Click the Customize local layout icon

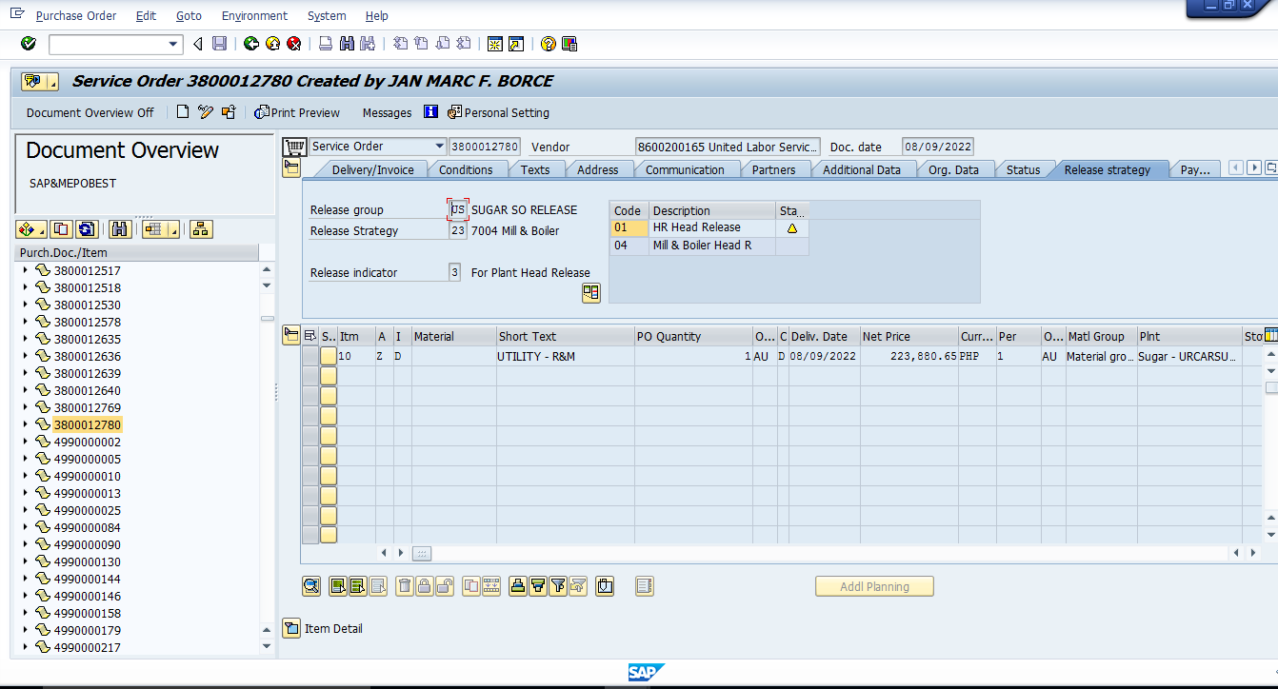tap(569, 44)
